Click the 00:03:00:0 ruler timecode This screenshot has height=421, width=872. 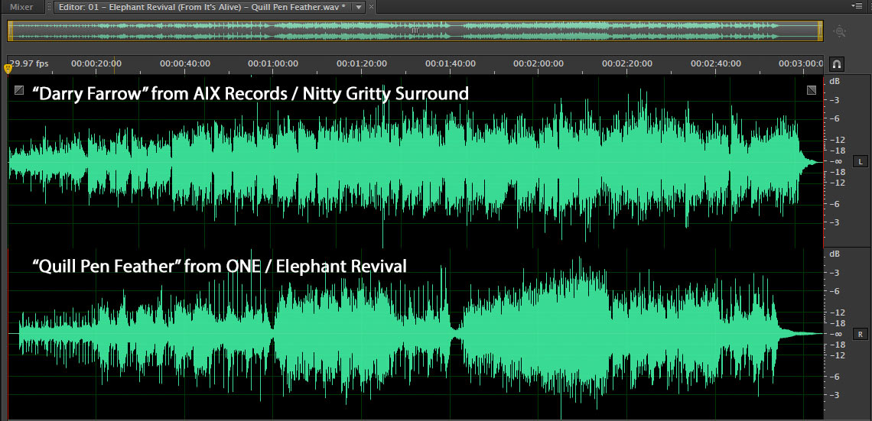click(801, 64)
